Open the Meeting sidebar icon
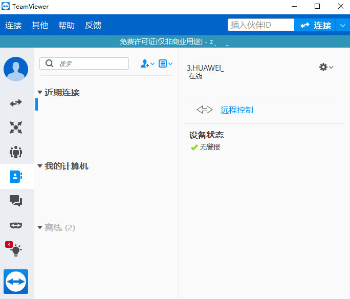The height and width of the screenshot is (299, 350). coord(16,152)
